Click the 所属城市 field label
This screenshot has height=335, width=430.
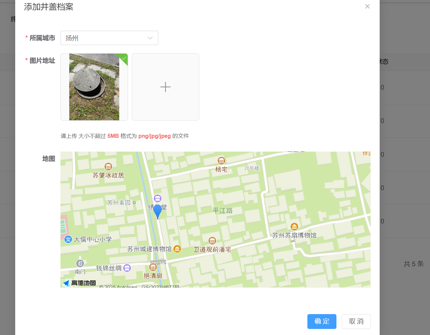(x=42, y=38)
